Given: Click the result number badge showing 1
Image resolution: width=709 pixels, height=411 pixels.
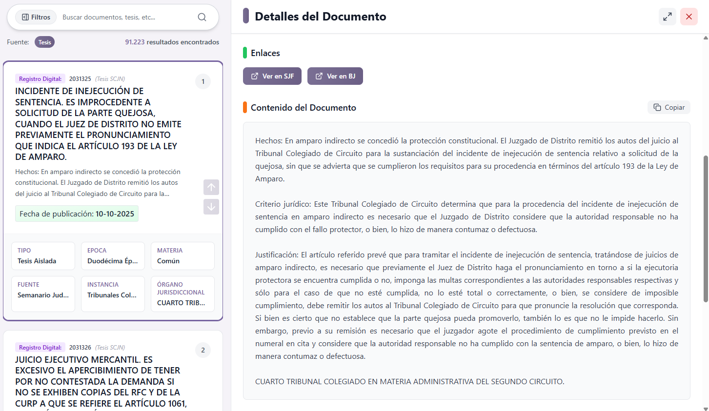Looking at the screenshot, I should tap(203, 81).
